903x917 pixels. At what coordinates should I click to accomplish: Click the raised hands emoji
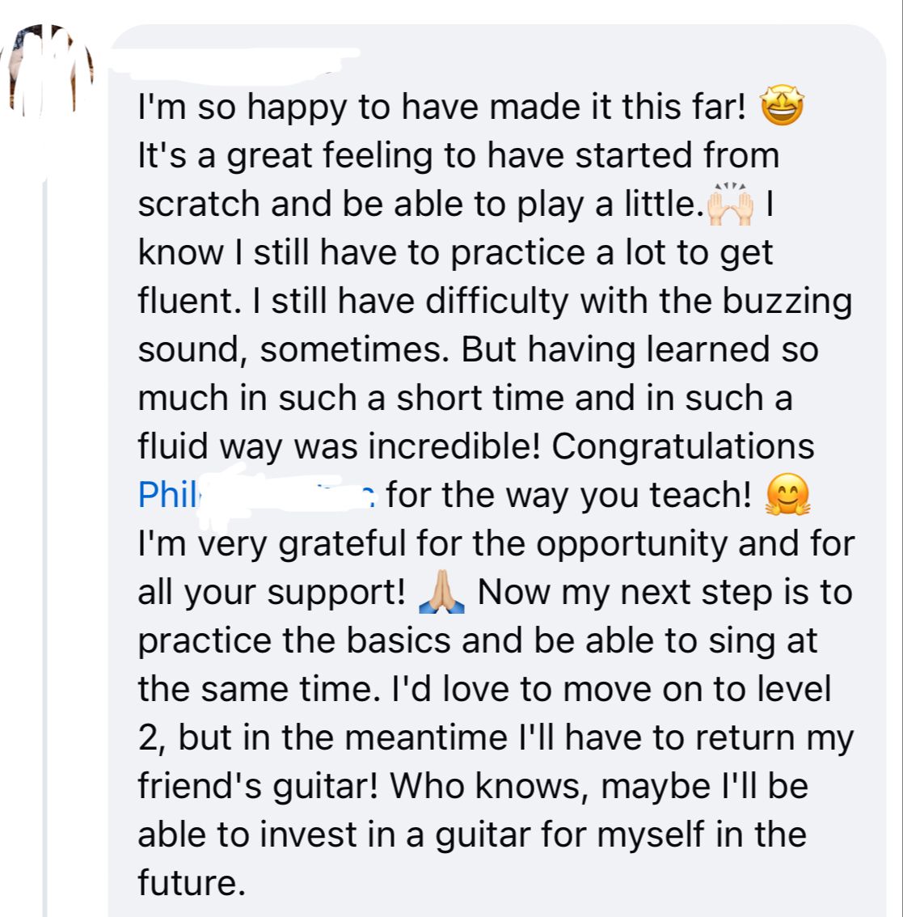coord(730,206)
